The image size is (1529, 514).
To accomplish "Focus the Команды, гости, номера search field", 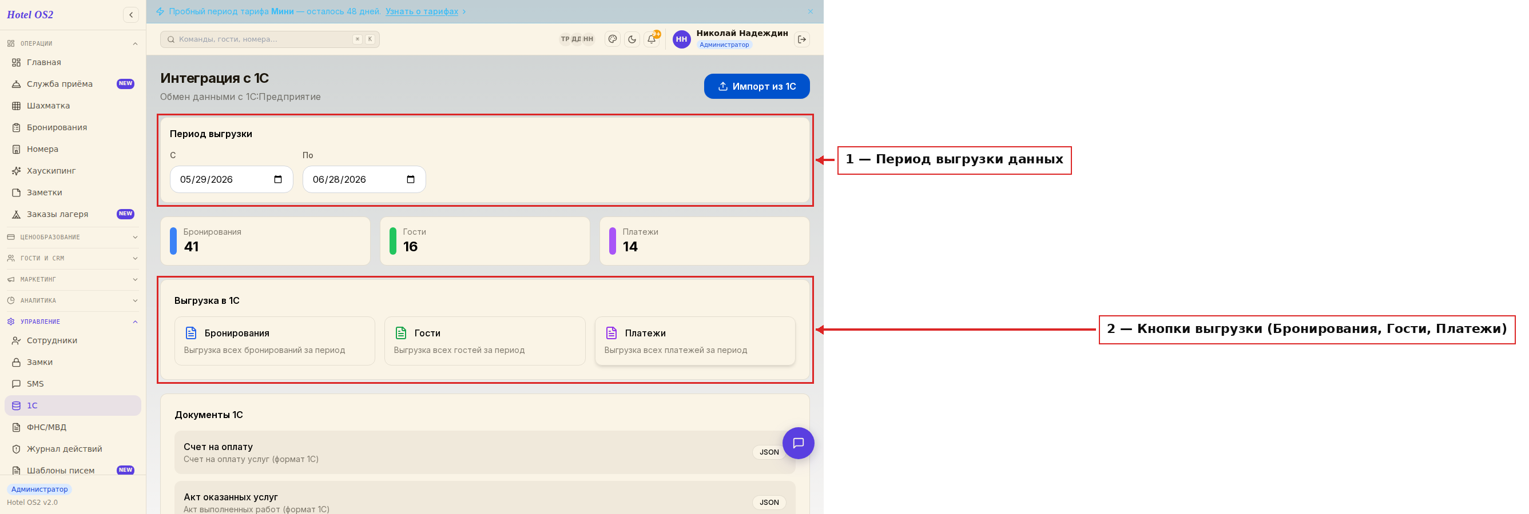I will pos(269,39).
